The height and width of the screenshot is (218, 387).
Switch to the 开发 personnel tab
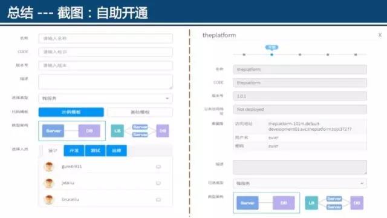tap(74, 151)
